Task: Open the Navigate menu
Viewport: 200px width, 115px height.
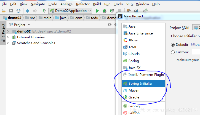Action: [x=38, y=4]
